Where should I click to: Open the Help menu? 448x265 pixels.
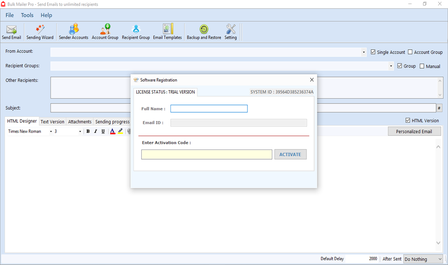click(x=46, y=15)
